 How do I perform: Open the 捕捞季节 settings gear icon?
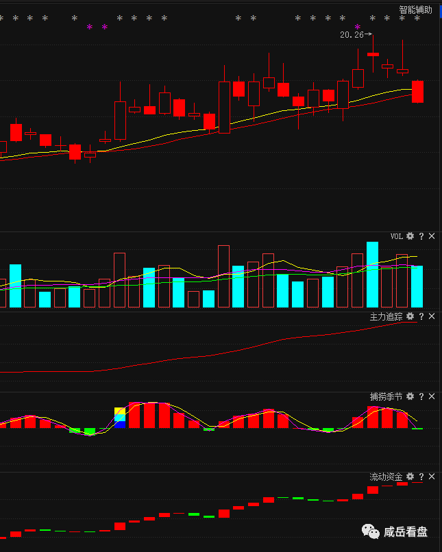410,397
